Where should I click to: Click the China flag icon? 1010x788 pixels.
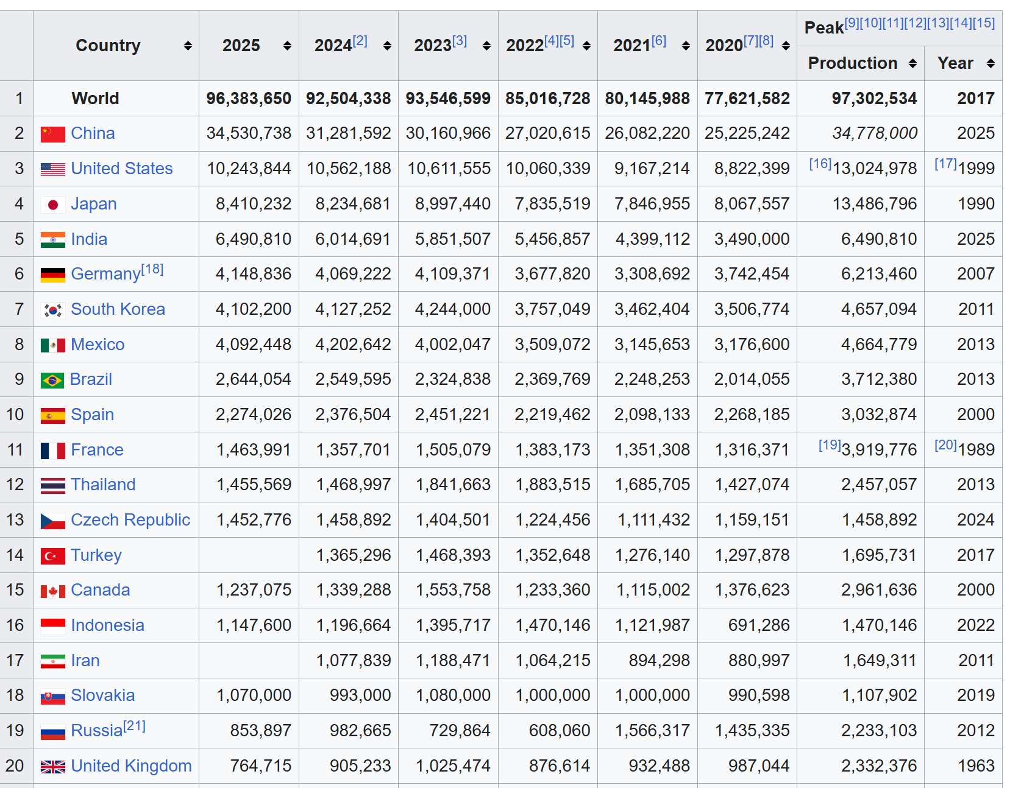click(x=52, y=134)
